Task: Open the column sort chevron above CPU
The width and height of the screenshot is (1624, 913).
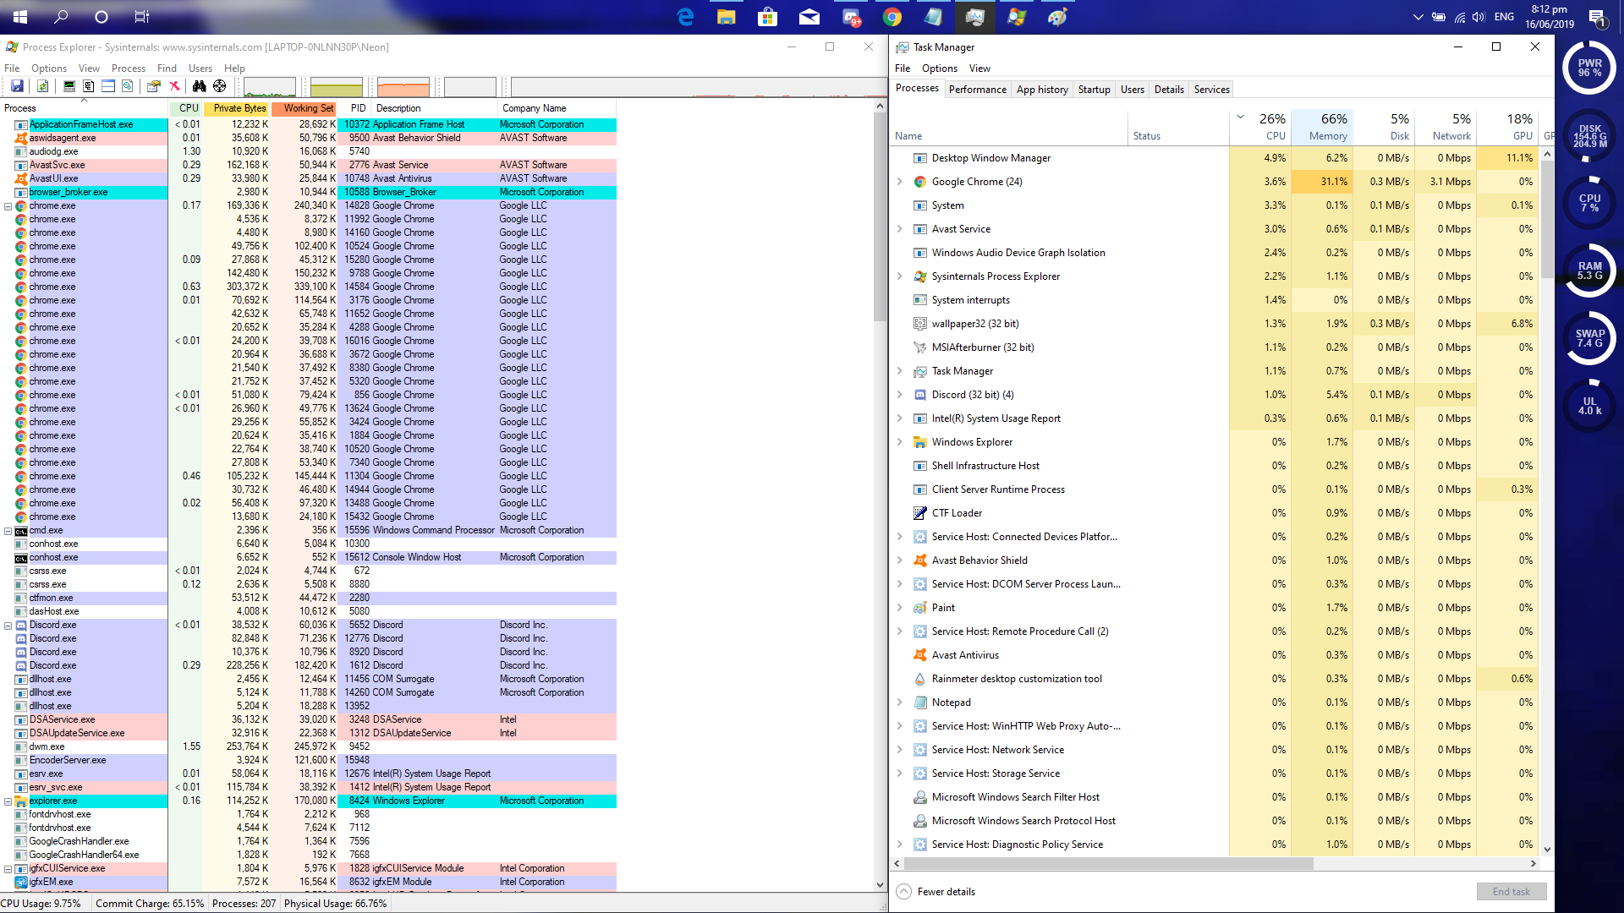Action: click(x=1241, y=118)
